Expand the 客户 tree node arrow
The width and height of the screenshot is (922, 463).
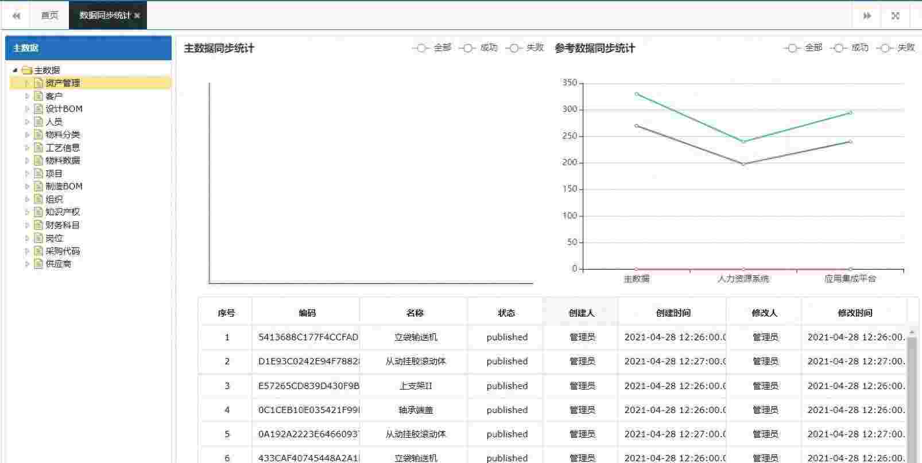tap(27, 96)
